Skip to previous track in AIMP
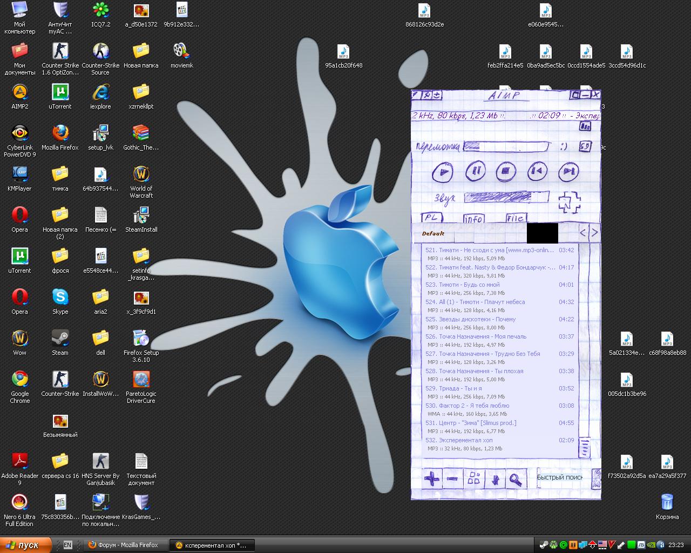691x553 pixels. [537, 172]
